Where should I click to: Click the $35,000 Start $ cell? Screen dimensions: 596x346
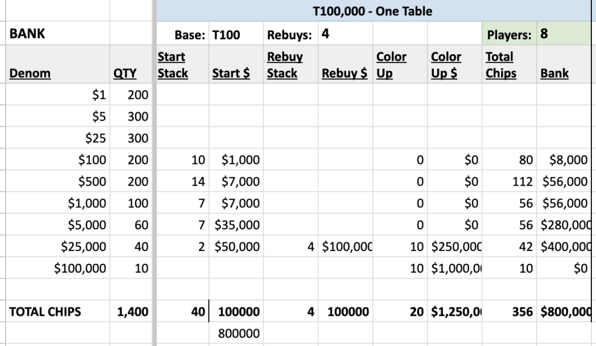[236, 225]
